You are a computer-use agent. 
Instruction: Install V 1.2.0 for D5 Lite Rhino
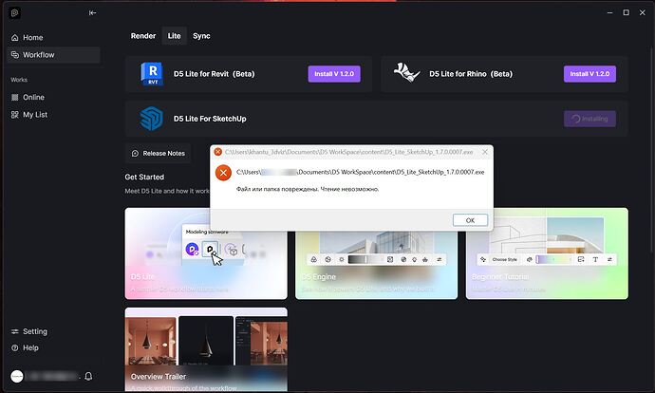click(x=589, y=74)
